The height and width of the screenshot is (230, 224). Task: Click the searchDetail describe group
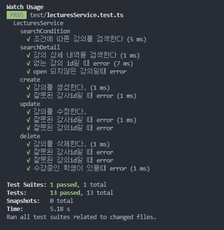coord(40,48)
